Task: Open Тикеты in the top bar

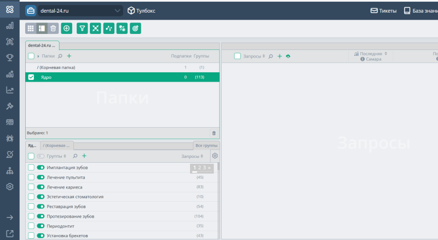Action: click(x=384, y=10)
